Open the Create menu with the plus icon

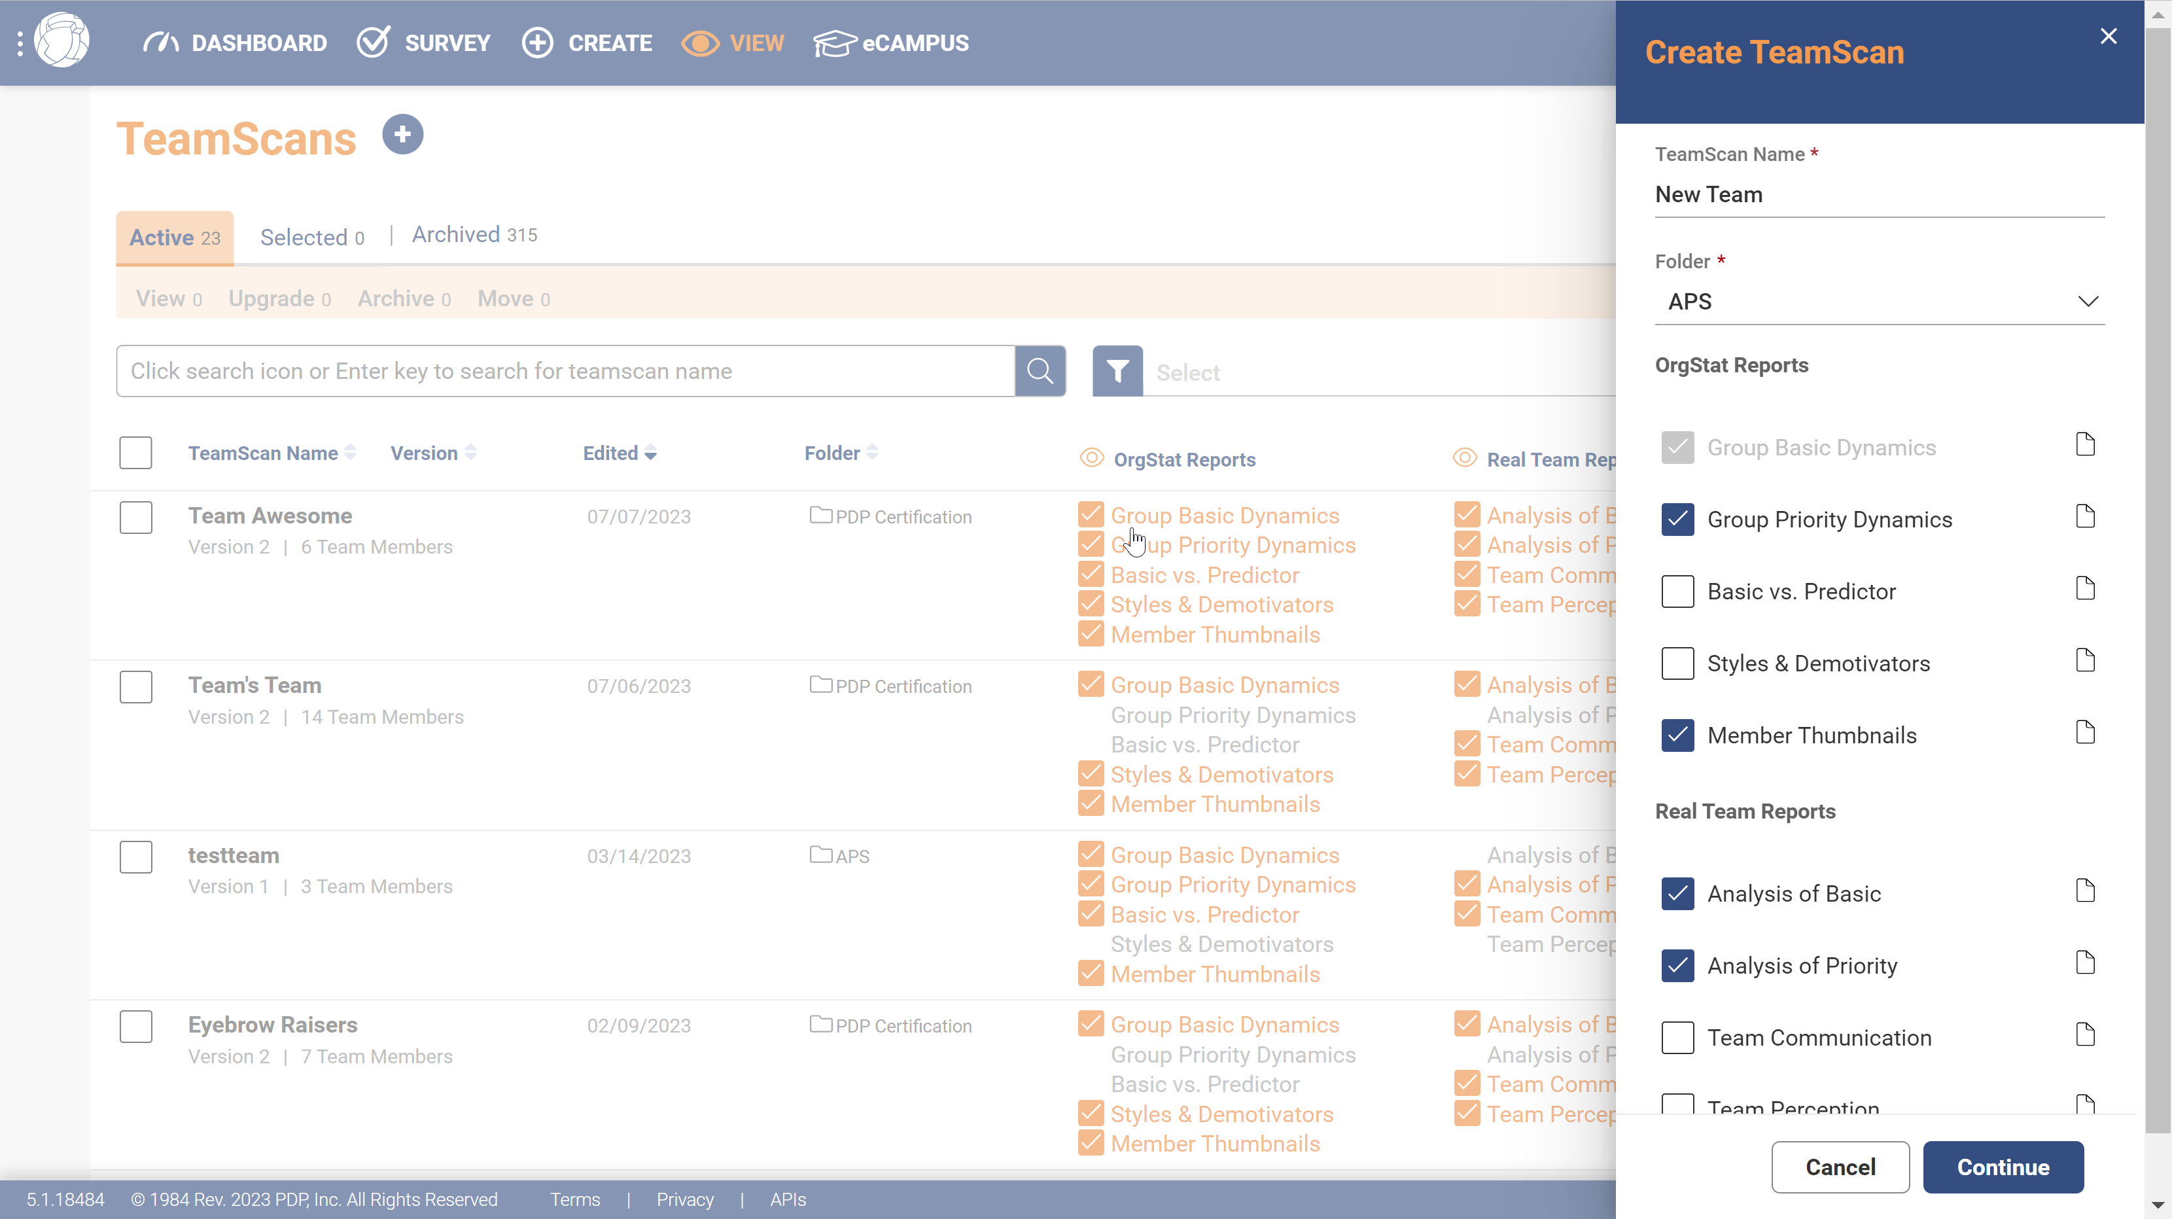[x=538, y=42]
